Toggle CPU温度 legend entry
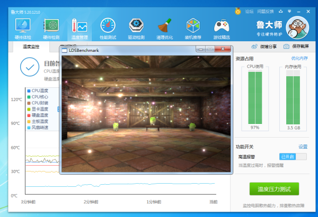The height and width of the screenshot is (217, 318). point(38,91)
